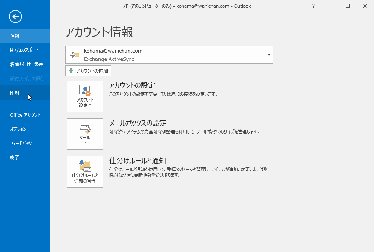Image resolution: width=374 pixels, height=252 pixels.
Task: Choose 名前を付けて保存 from the sidebar
Action: pyautogui.click(x=25, y=64)
